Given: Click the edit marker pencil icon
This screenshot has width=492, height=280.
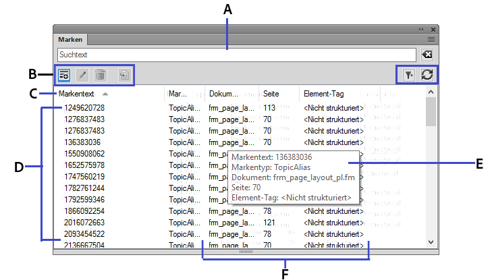Looking at the screenshot, I should click(82, 76).
